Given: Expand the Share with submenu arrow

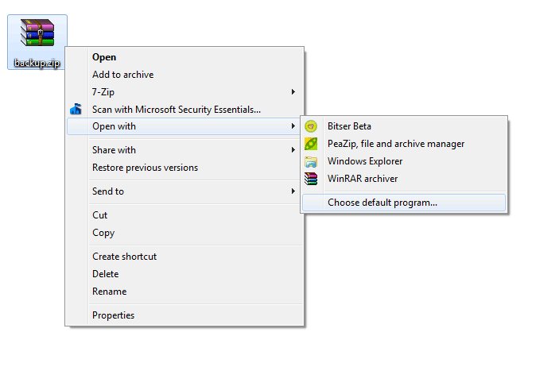Looking at the screenshot, I should click(293, 150).
